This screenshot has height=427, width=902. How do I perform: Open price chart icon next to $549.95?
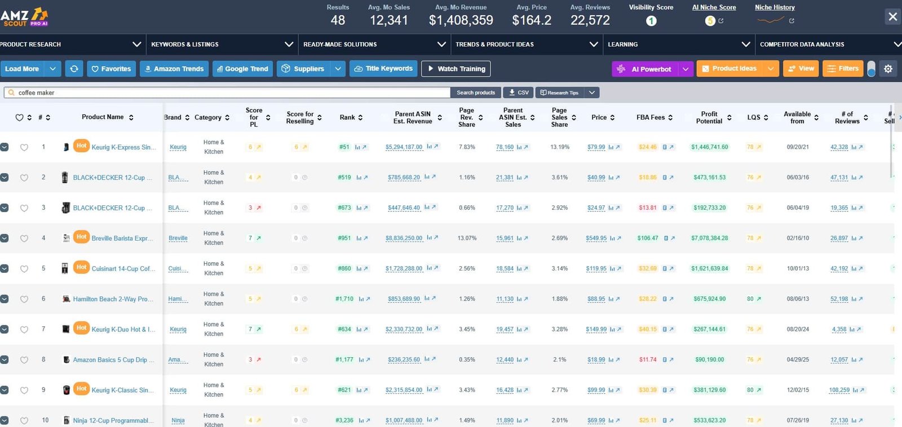(x=612, y=238)
